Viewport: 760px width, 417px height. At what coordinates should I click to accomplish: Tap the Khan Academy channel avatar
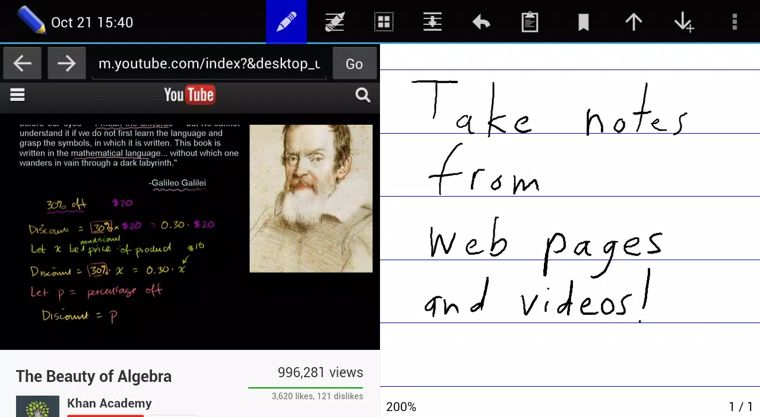pos(37,406)
